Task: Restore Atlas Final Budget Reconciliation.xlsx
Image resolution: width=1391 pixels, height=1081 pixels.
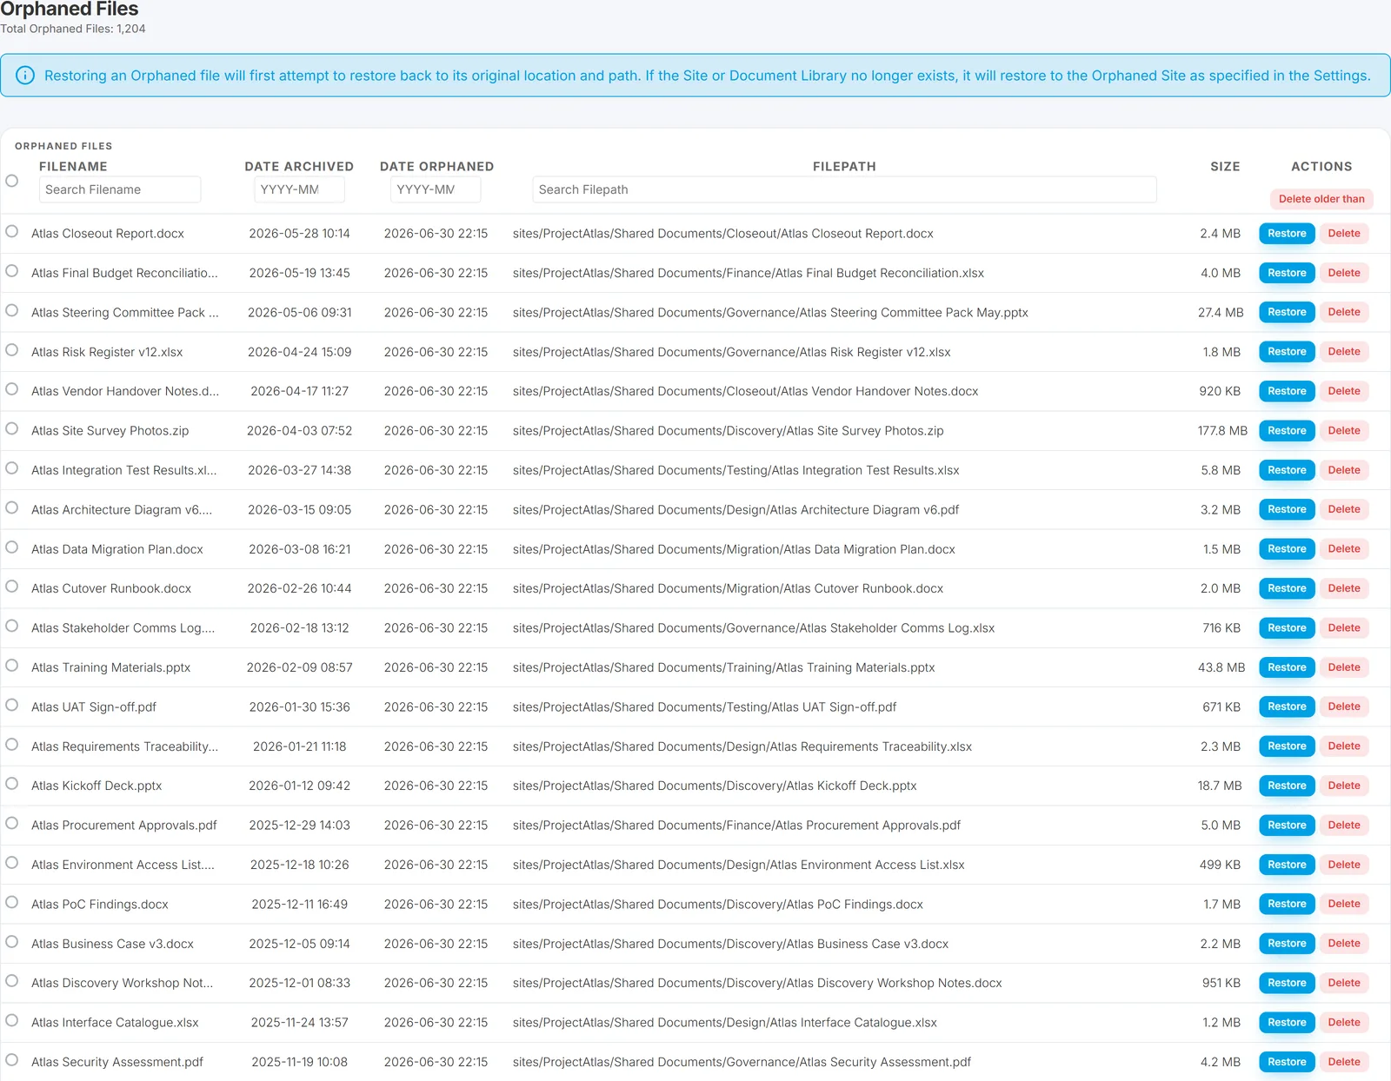Action: [x=1287, y=273]
